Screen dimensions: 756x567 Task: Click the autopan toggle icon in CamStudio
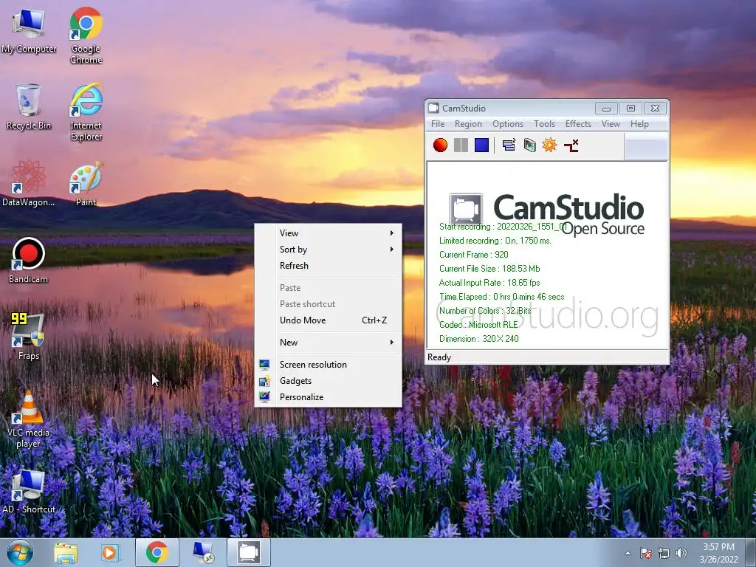click(571, 145)
